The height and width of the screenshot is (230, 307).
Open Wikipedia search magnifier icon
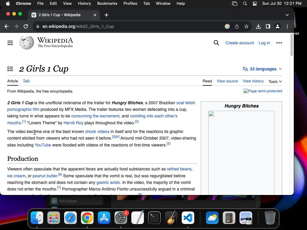coord(216,43)
